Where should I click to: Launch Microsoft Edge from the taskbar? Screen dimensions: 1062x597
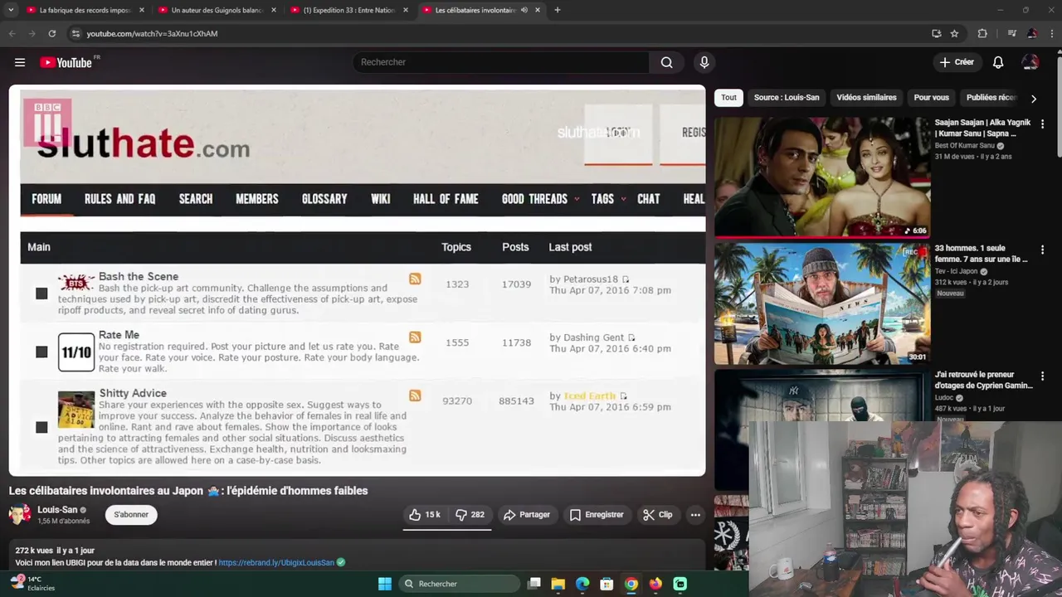coord(582,584)
